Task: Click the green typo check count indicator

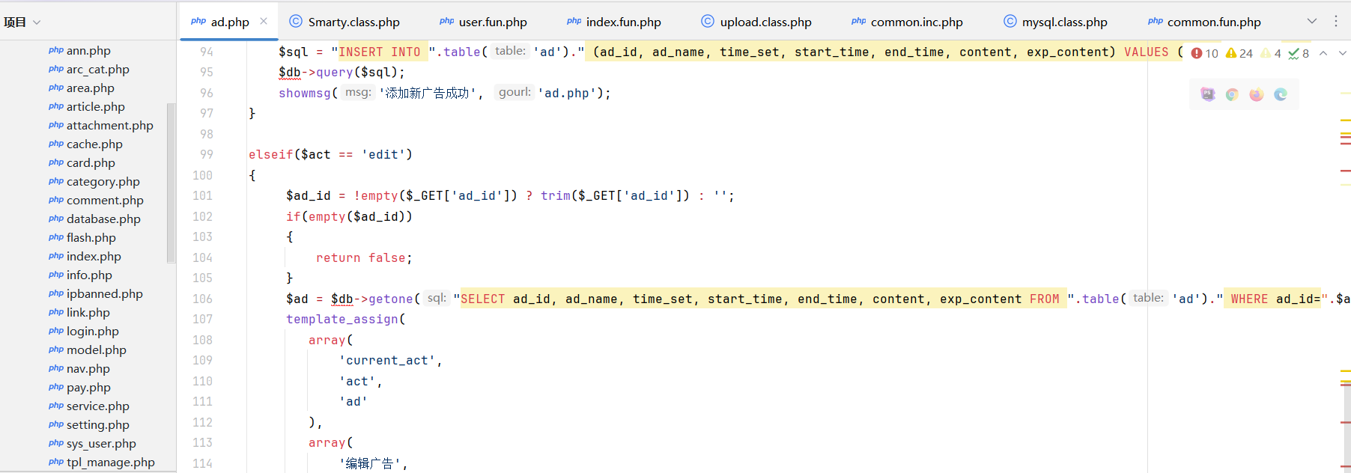Action: point(1299,53)
